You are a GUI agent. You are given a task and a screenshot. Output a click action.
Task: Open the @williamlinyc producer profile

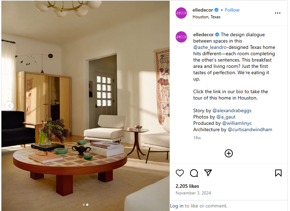237,123
